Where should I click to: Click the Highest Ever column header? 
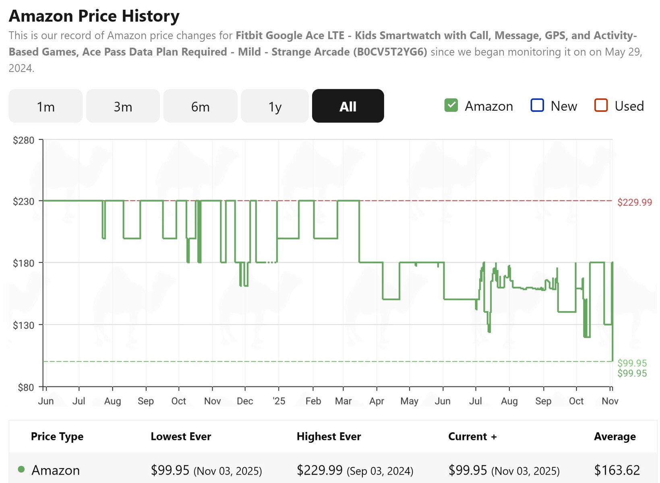(x=329, y=437)
